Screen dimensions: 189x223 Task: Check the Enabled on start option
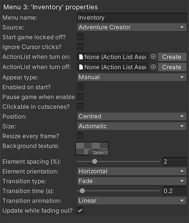coord(80,87)
